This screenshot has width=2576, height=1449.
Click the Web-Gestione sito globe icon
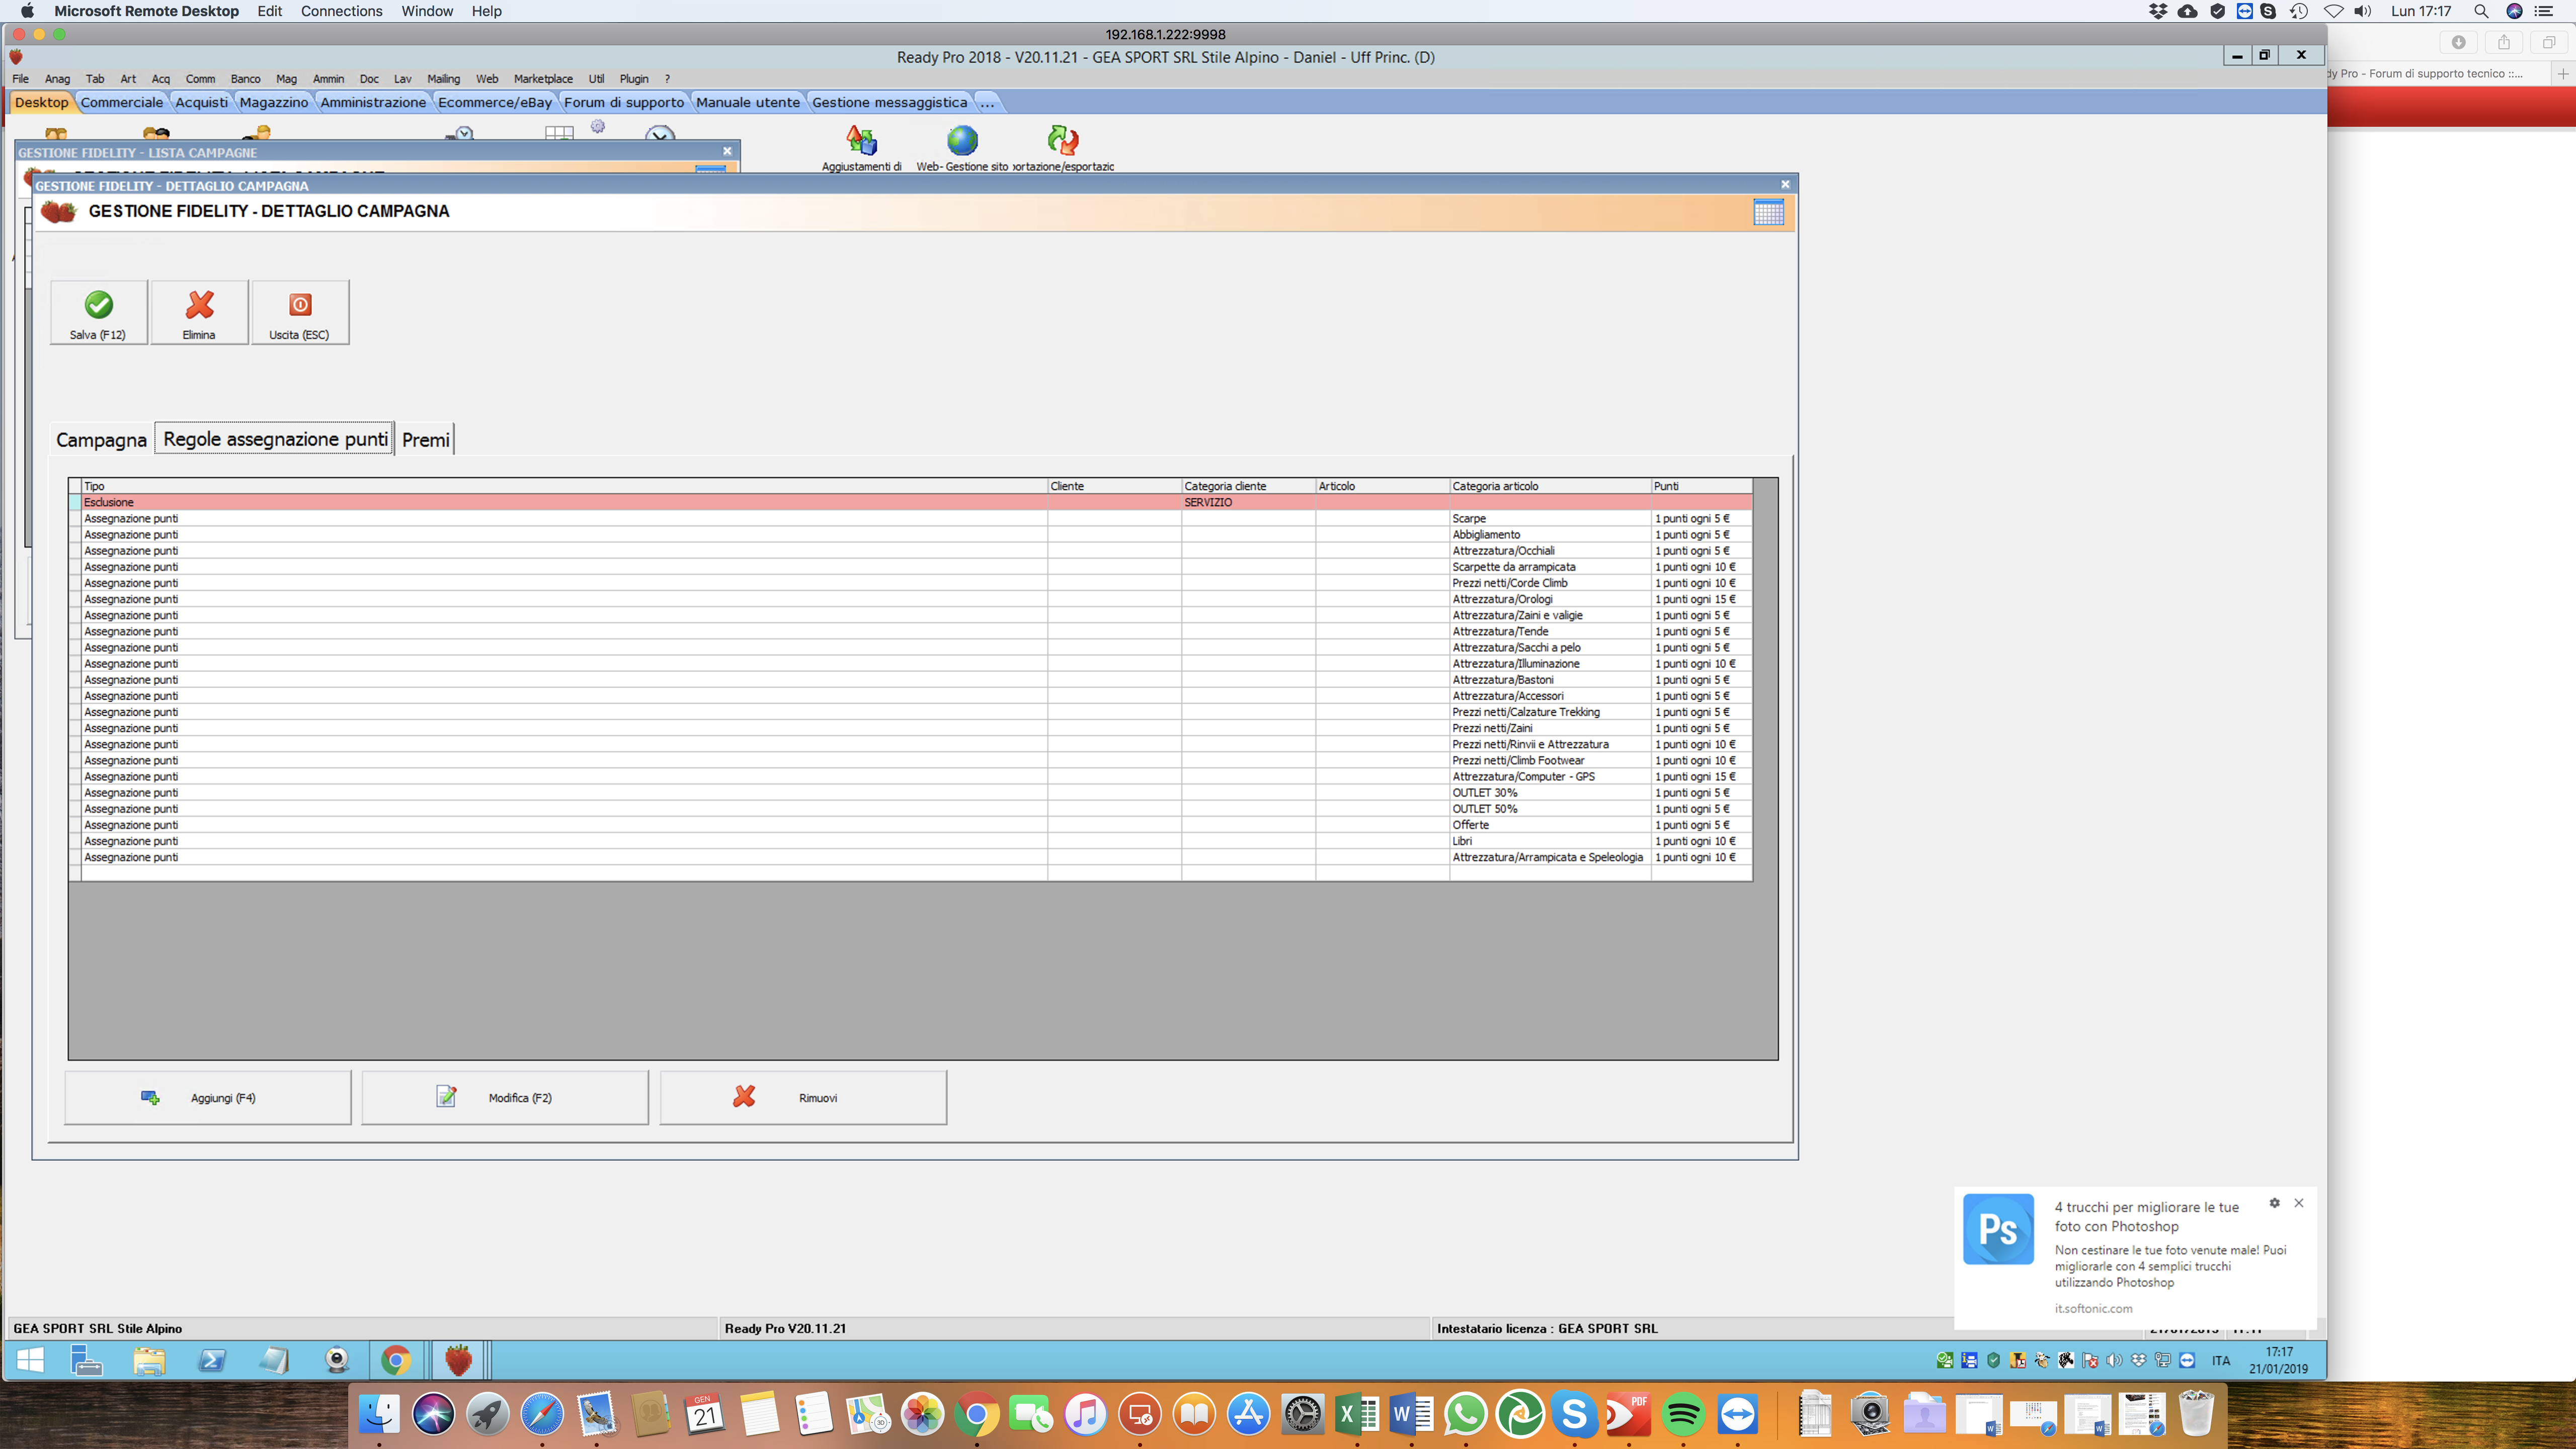(x=962, y=147)
